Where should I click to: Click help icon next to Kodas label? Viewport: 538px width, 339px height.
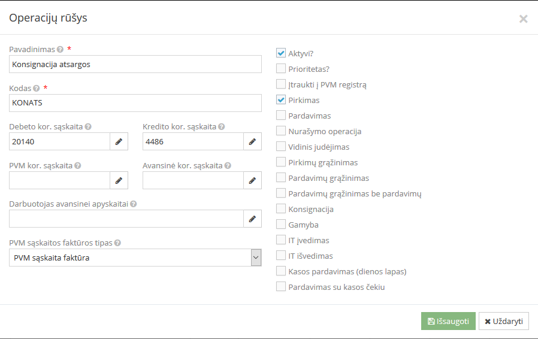(x=37, y=89)
